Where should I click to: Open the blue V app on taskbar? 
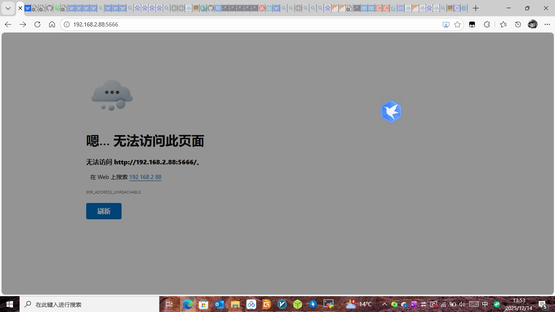(x=282, y=304)
